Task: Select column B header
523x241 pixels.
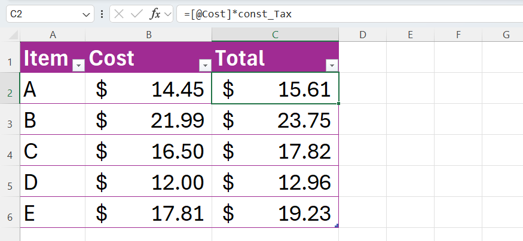Action: pos(149,35)
